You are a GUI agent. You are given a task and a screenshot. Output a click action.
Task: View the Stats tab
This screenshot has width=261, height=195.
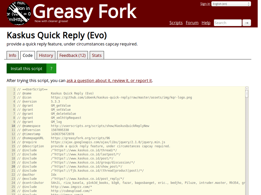pyautogui.click(x=97, y=55)
